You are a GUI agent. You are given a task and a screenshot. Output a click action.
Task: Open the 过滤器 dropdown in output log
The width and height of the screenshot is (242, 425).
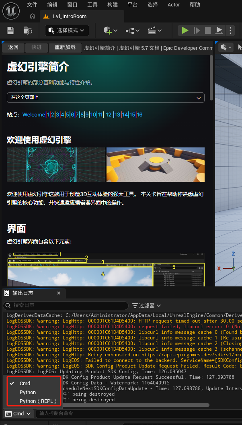tap(146, 306)
